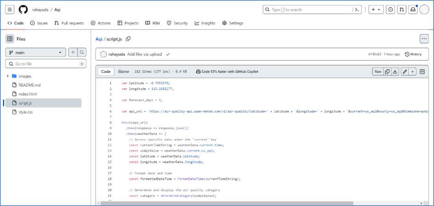Collapse the Files side panel
434x206 pixels.
point(10,39)
